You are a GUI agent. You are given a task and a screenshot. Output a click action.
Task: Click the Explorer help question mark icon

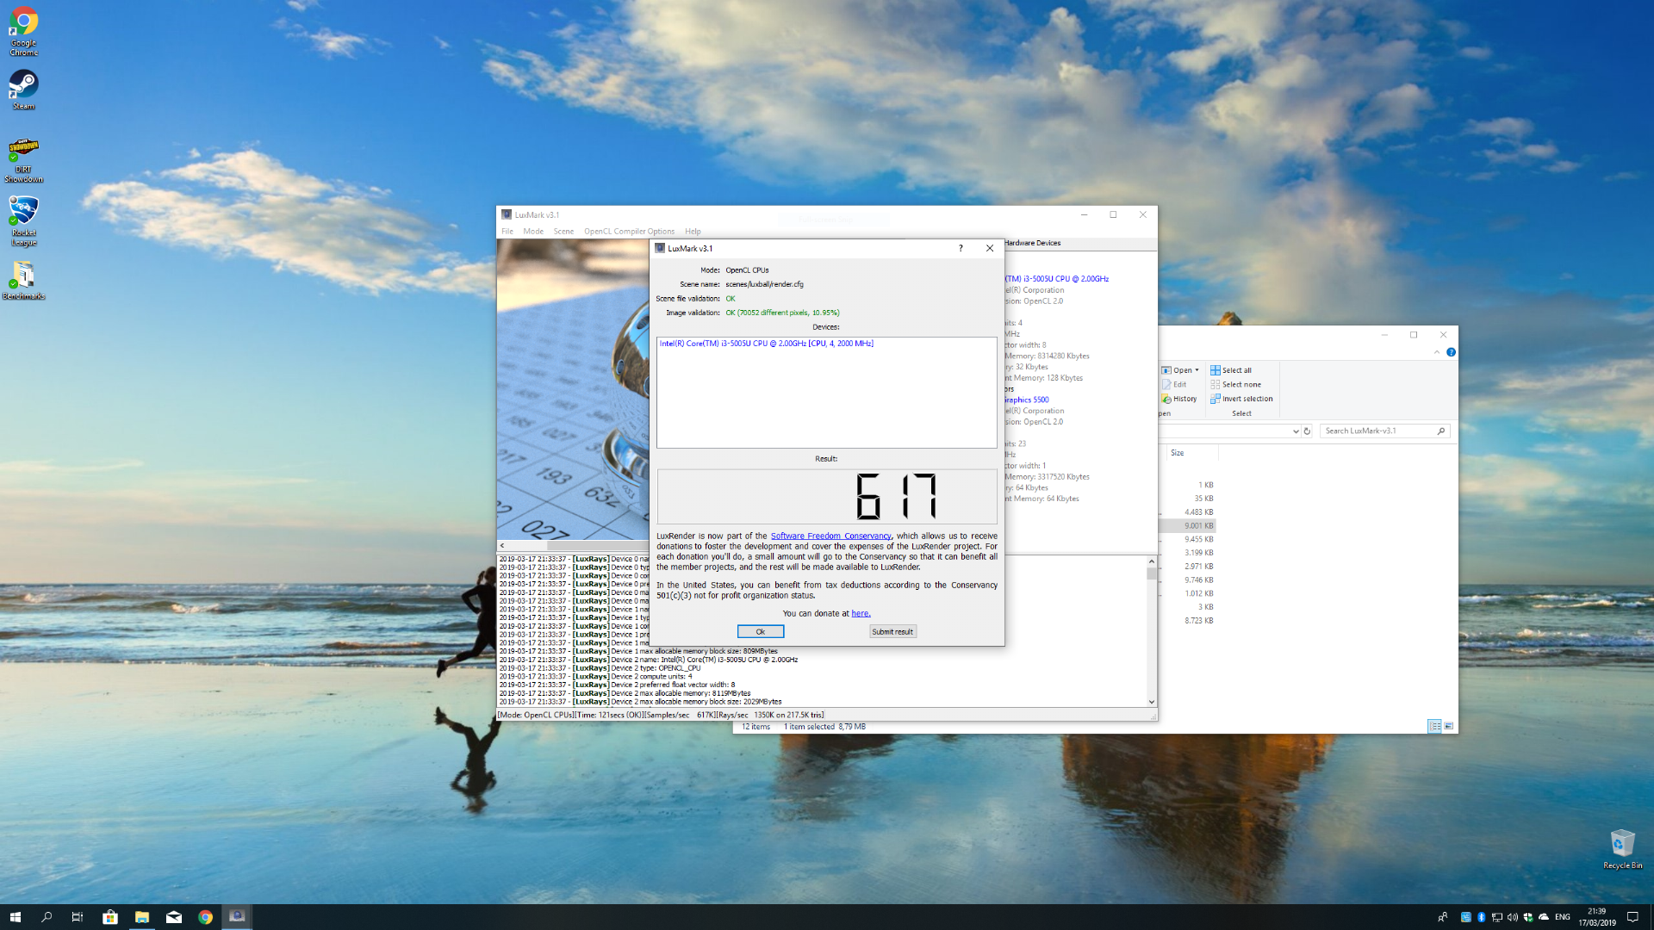[x=1451, y=352]
